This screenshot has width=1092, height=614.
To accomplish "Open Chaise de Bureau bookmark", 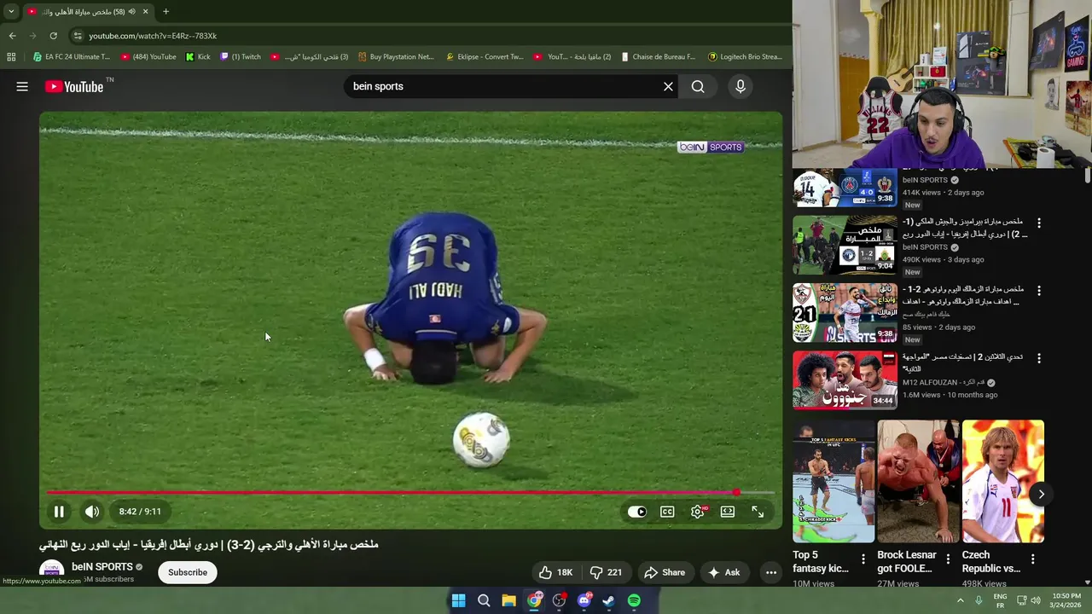I will pyautogui.click(x=658, y=57).
